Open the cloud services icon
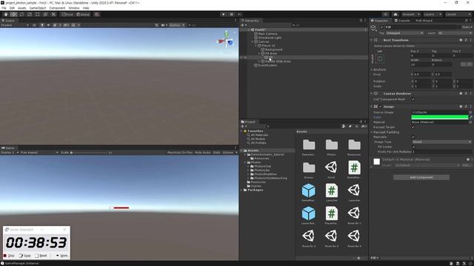Image resolution: width=474 pixels, height=266 pixels. [395, 15]
